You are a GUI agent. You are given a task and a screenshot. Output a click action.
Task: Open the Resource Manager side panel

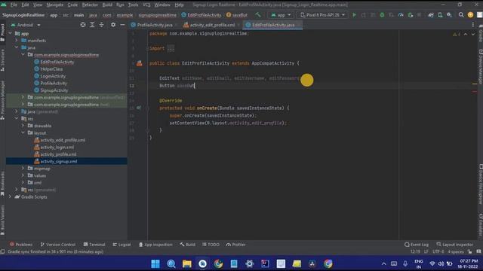3,100
